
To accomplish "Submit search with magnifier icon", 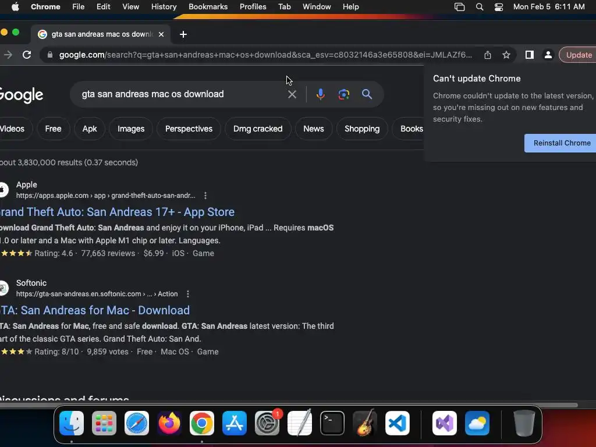I will tap(367, 94).
